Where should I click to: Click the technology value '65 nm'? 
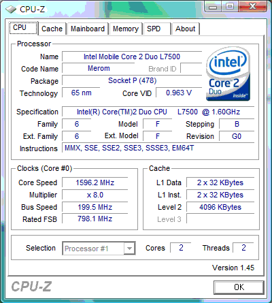81,93
